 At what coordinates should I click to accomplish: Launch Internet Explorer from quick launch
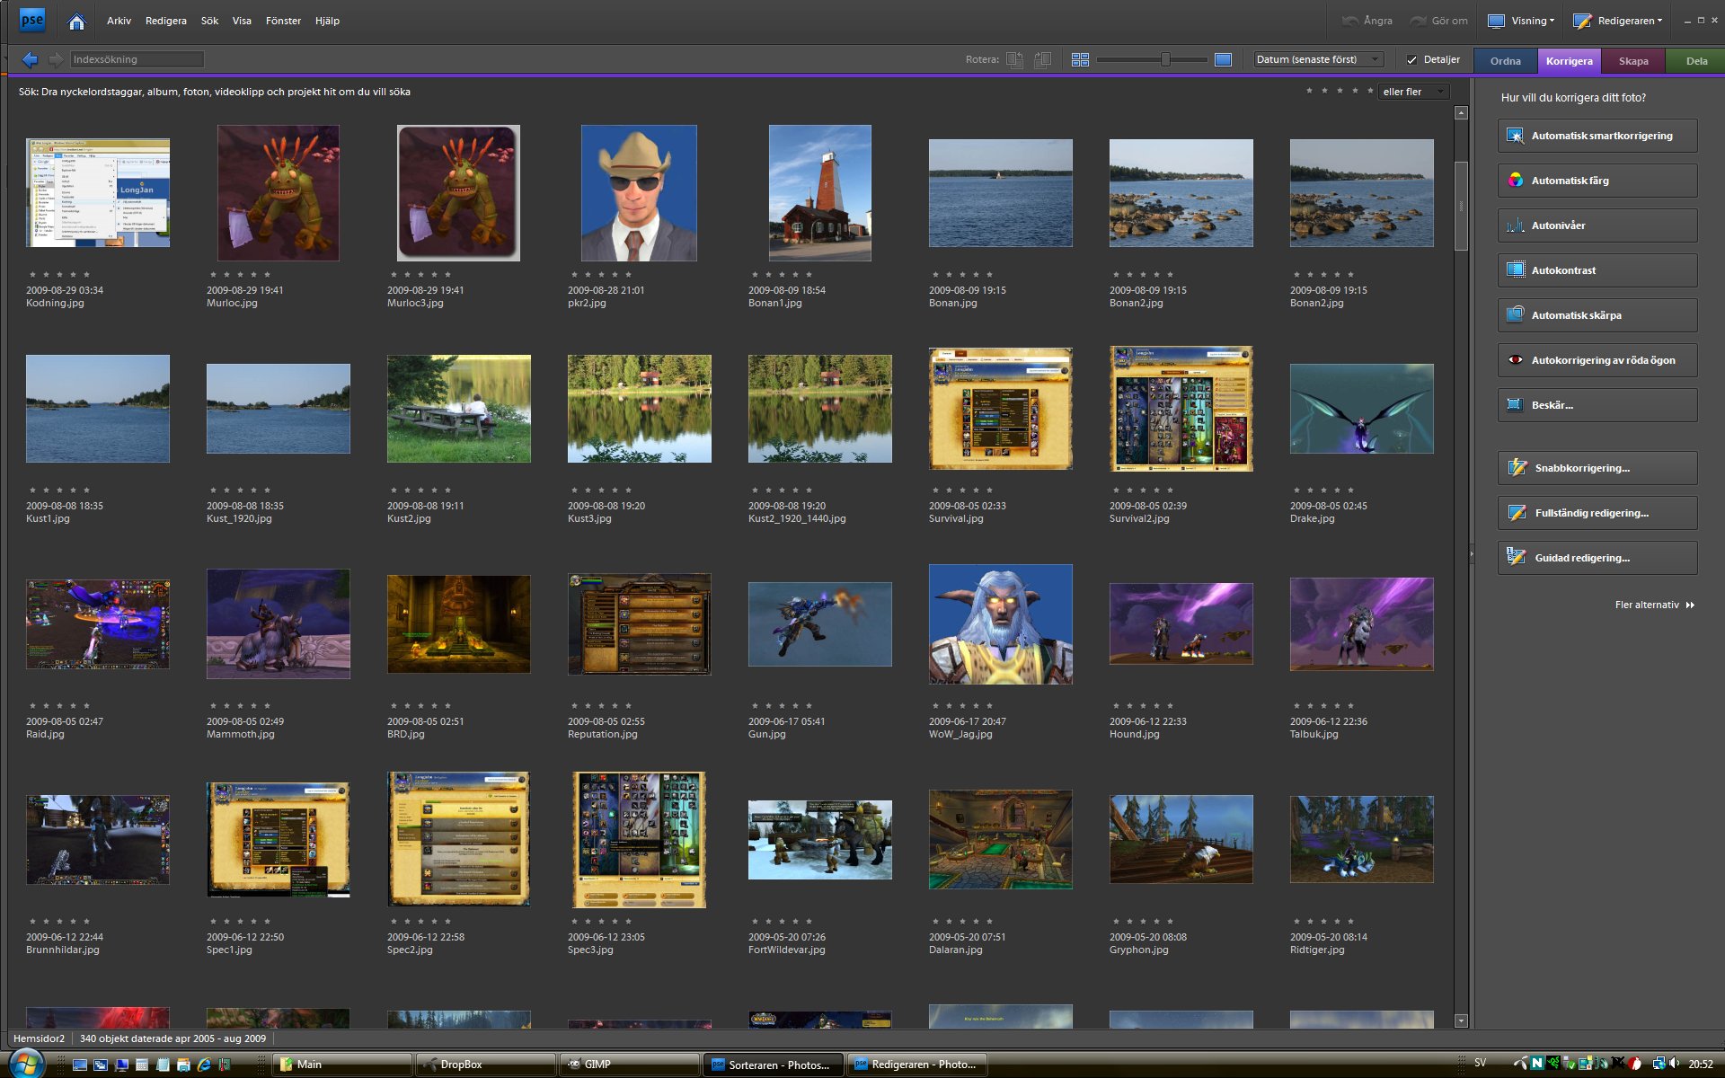click(x=204, y=1065)
